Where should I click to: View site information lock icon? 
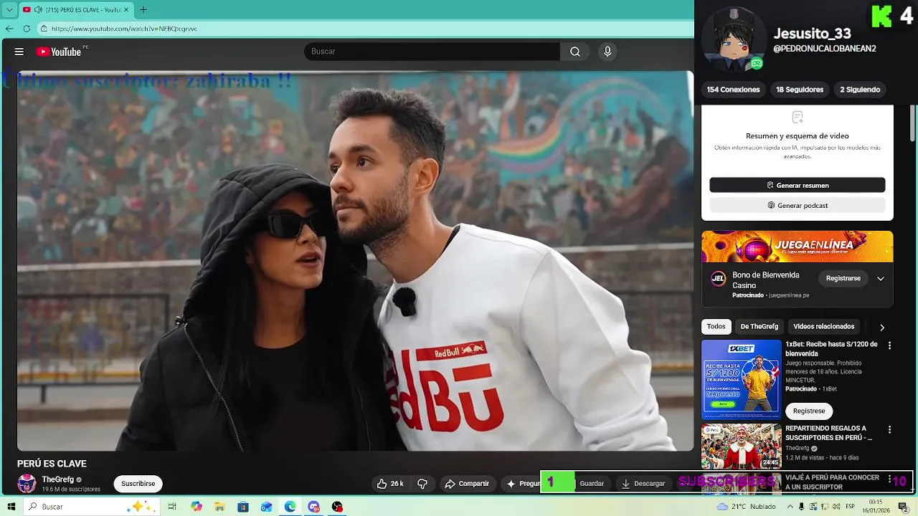tap(44, 29)
